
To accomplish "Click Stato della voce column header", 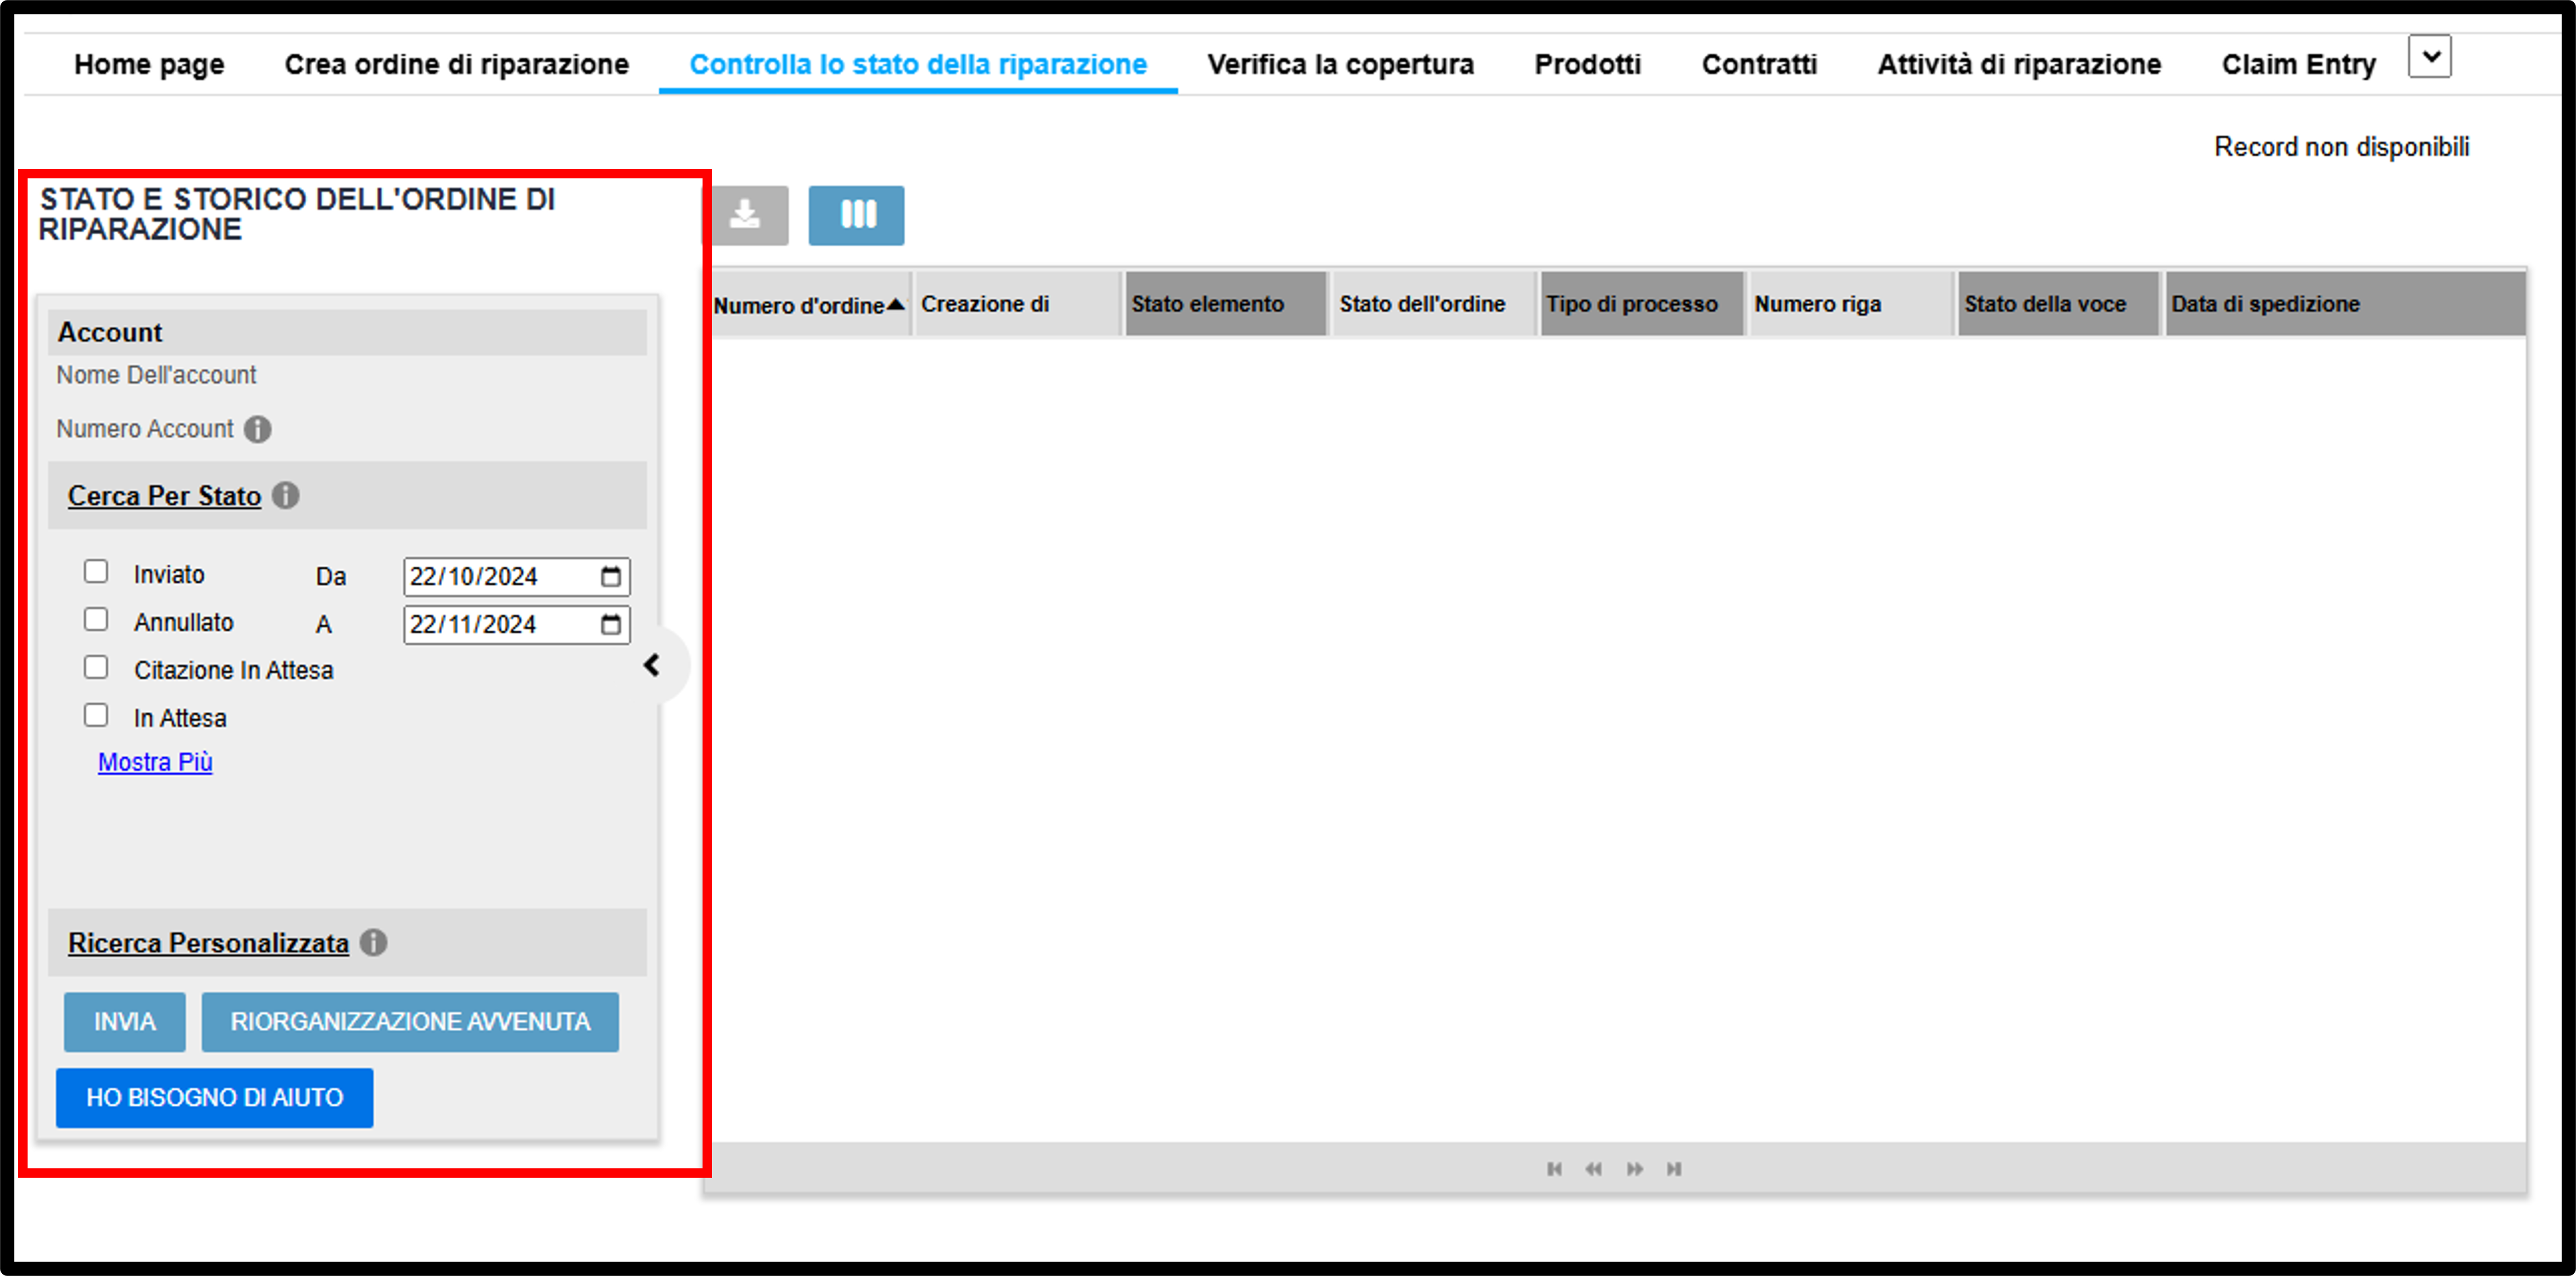I will point(2058,304).
